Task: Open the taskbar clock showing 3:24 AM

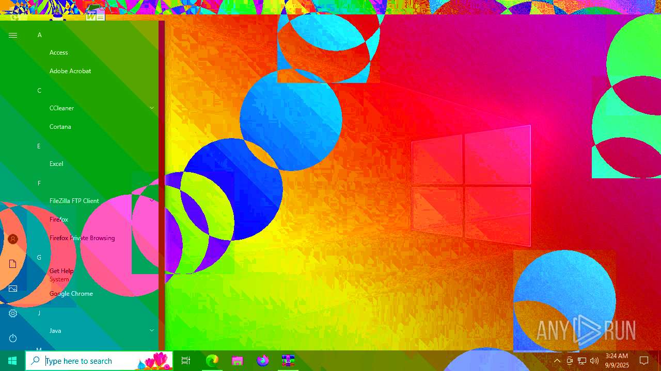Action: point(617,361)
